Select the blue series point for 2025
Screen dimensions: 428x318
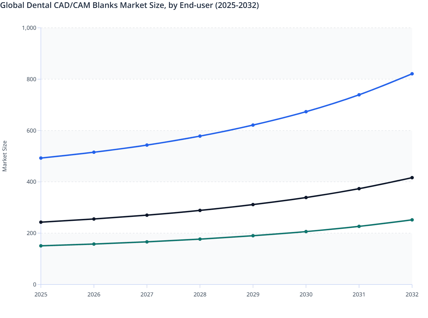[41, 158]
